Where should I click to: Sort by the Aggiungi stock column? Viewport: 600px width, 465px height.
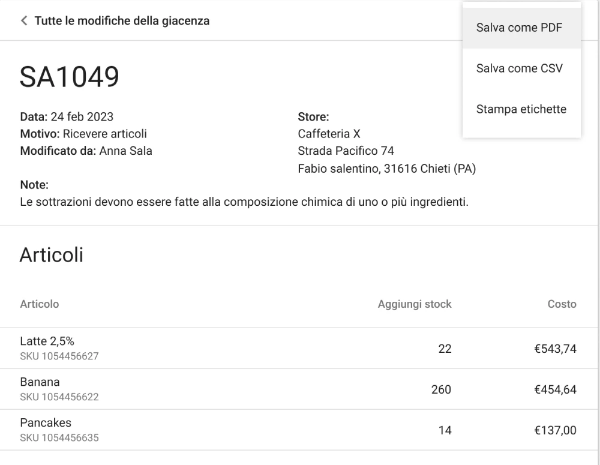click(413, 304)
